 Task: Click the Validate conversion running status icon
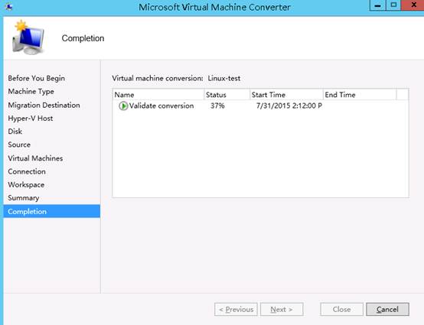[x=123, y=106]
